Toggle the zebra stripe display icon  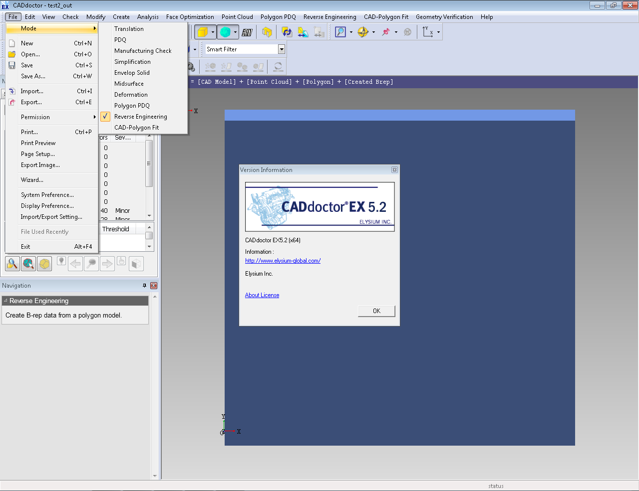click(247, 32)
